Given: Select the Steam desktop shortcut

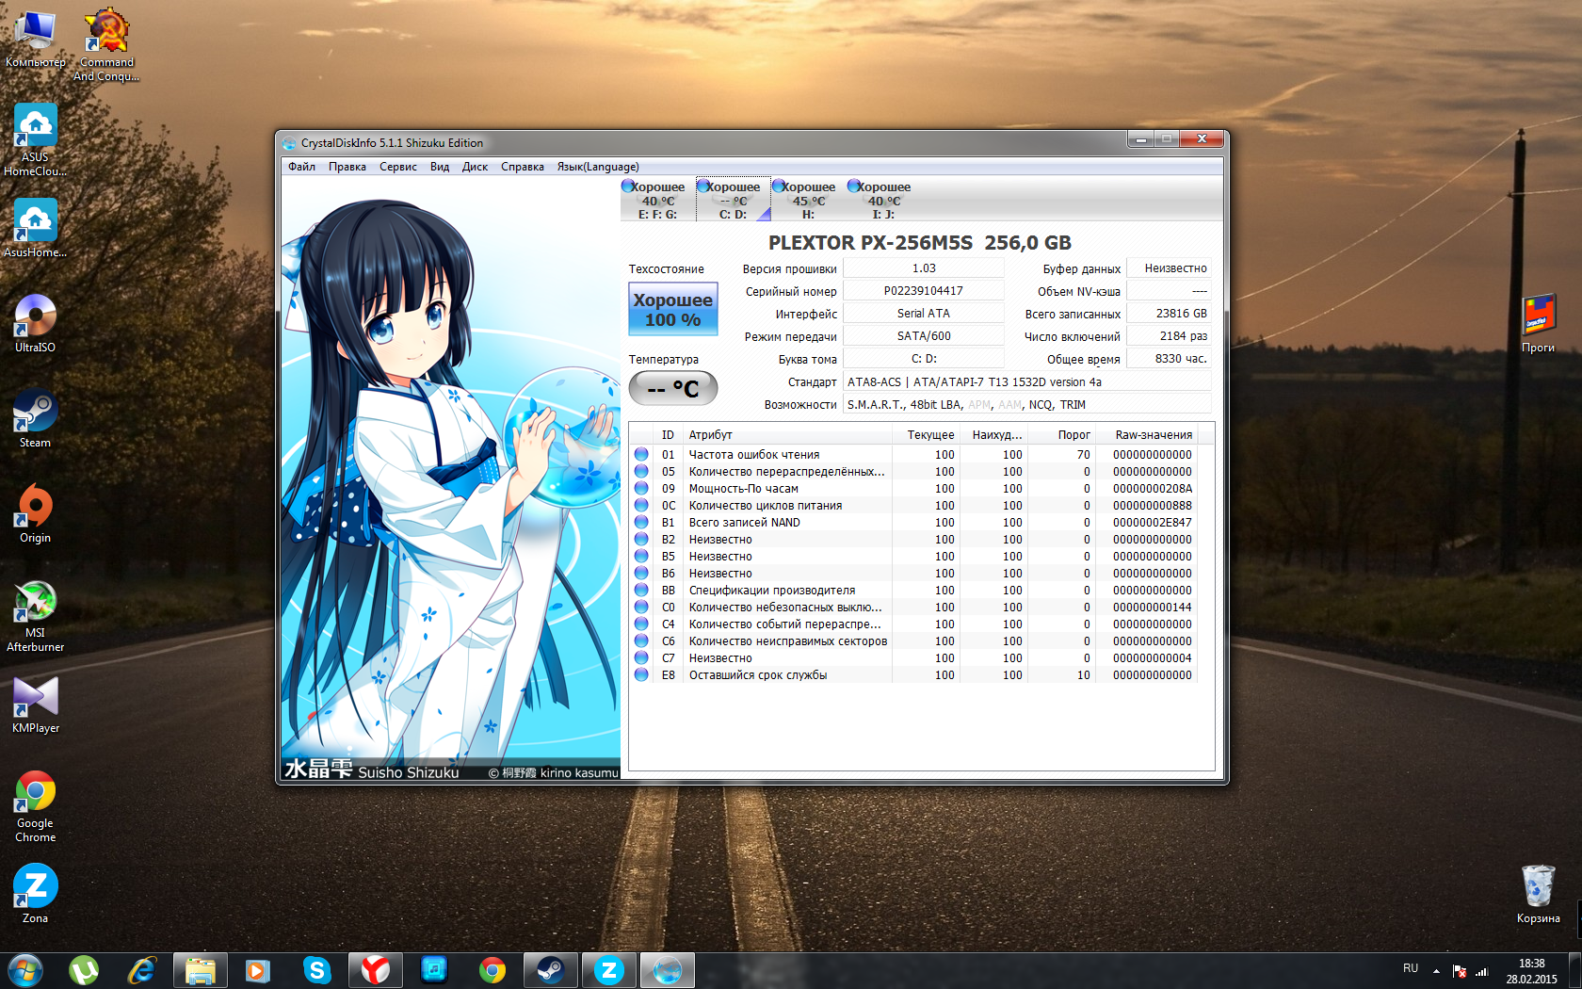Looking at the screenshot, I should point(36,418).
